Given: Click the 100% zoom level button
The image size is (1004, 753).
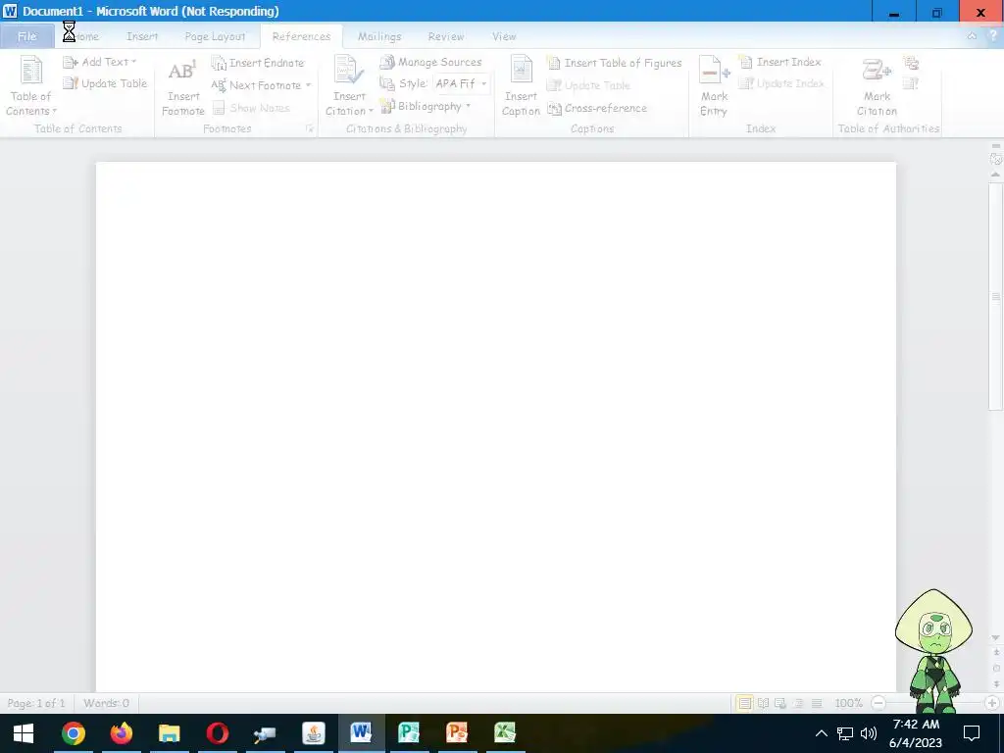Looking at the screenshot, I should click(848, 703).
